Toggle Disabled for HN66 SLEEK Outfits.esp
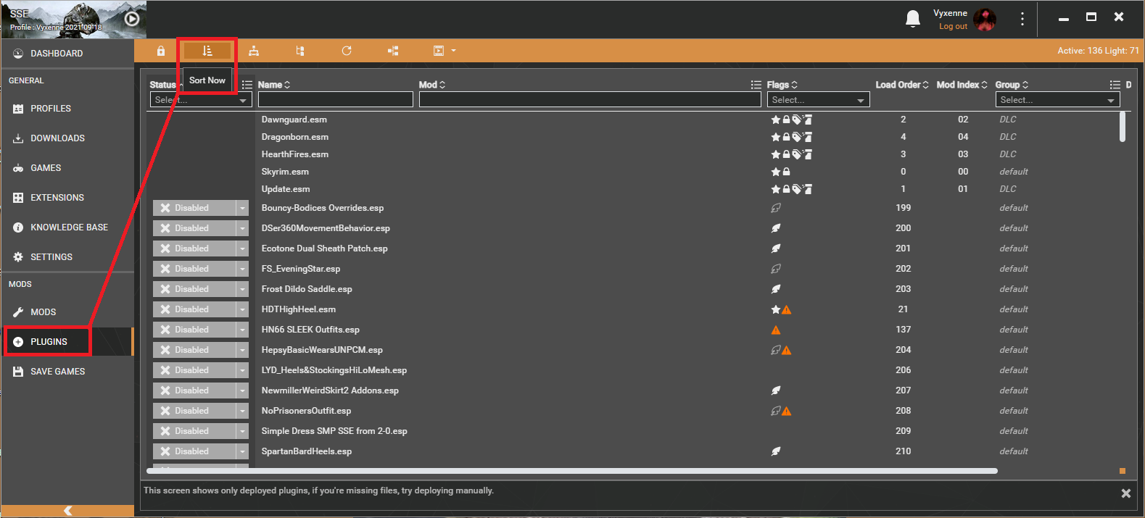1145x518 pixels. pos(194,330)
